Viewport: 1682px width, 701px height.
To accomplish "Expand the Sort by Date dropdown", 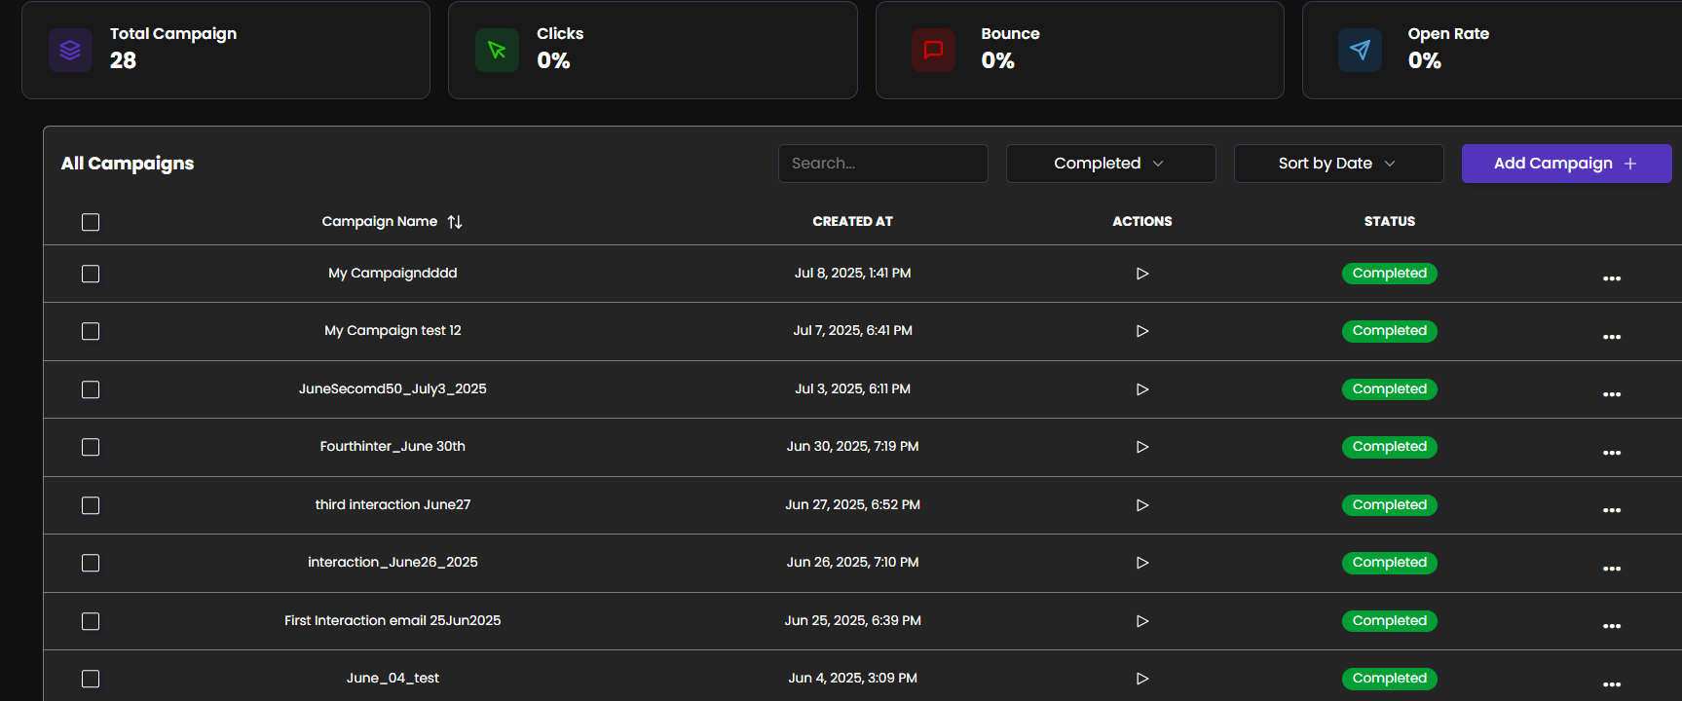I will [1338, 164].
